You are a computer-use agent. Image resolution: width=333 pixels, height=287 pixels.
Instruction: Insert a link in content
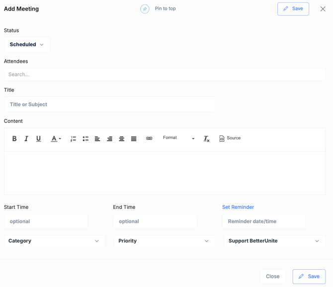[149, 139]
